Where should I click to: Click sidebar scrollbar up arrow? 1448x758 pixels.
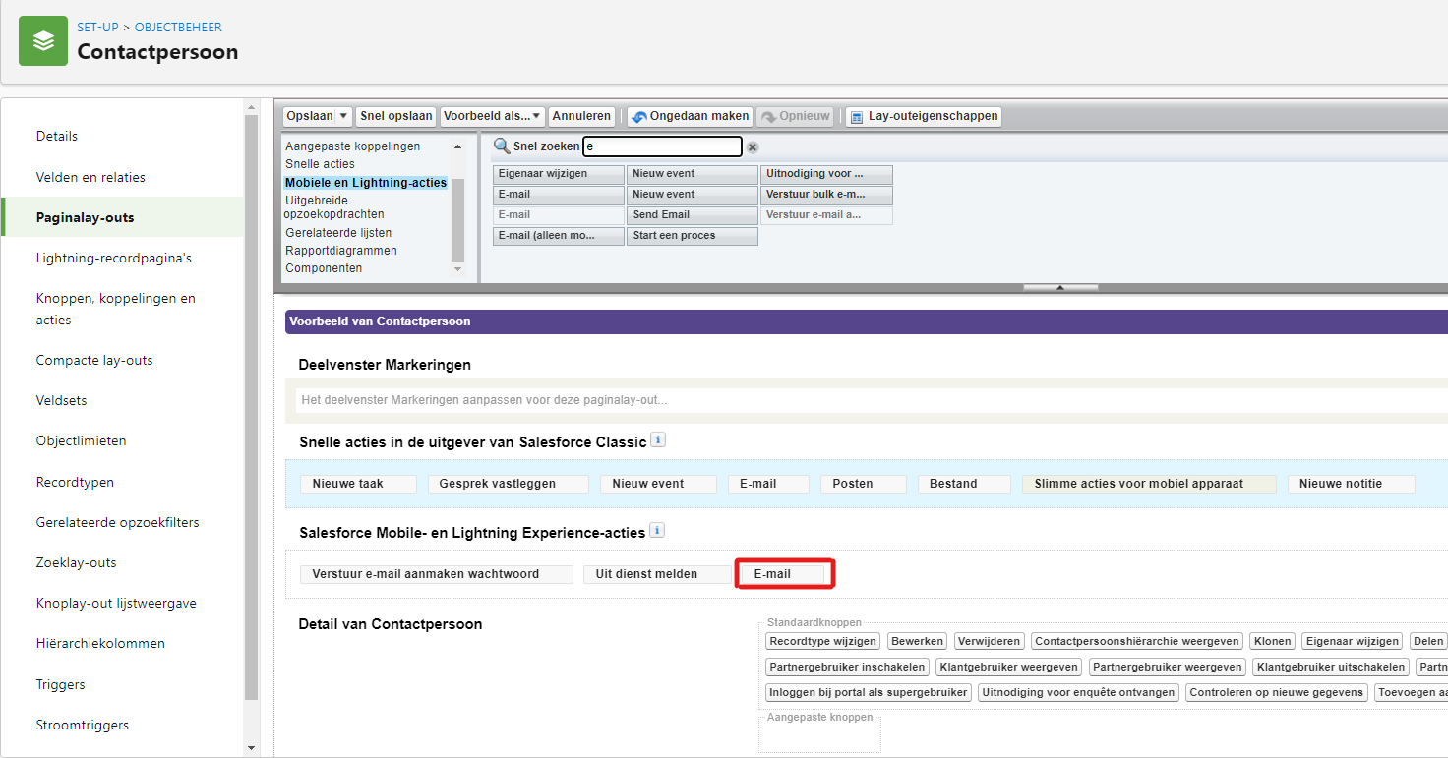click(252, 107)
